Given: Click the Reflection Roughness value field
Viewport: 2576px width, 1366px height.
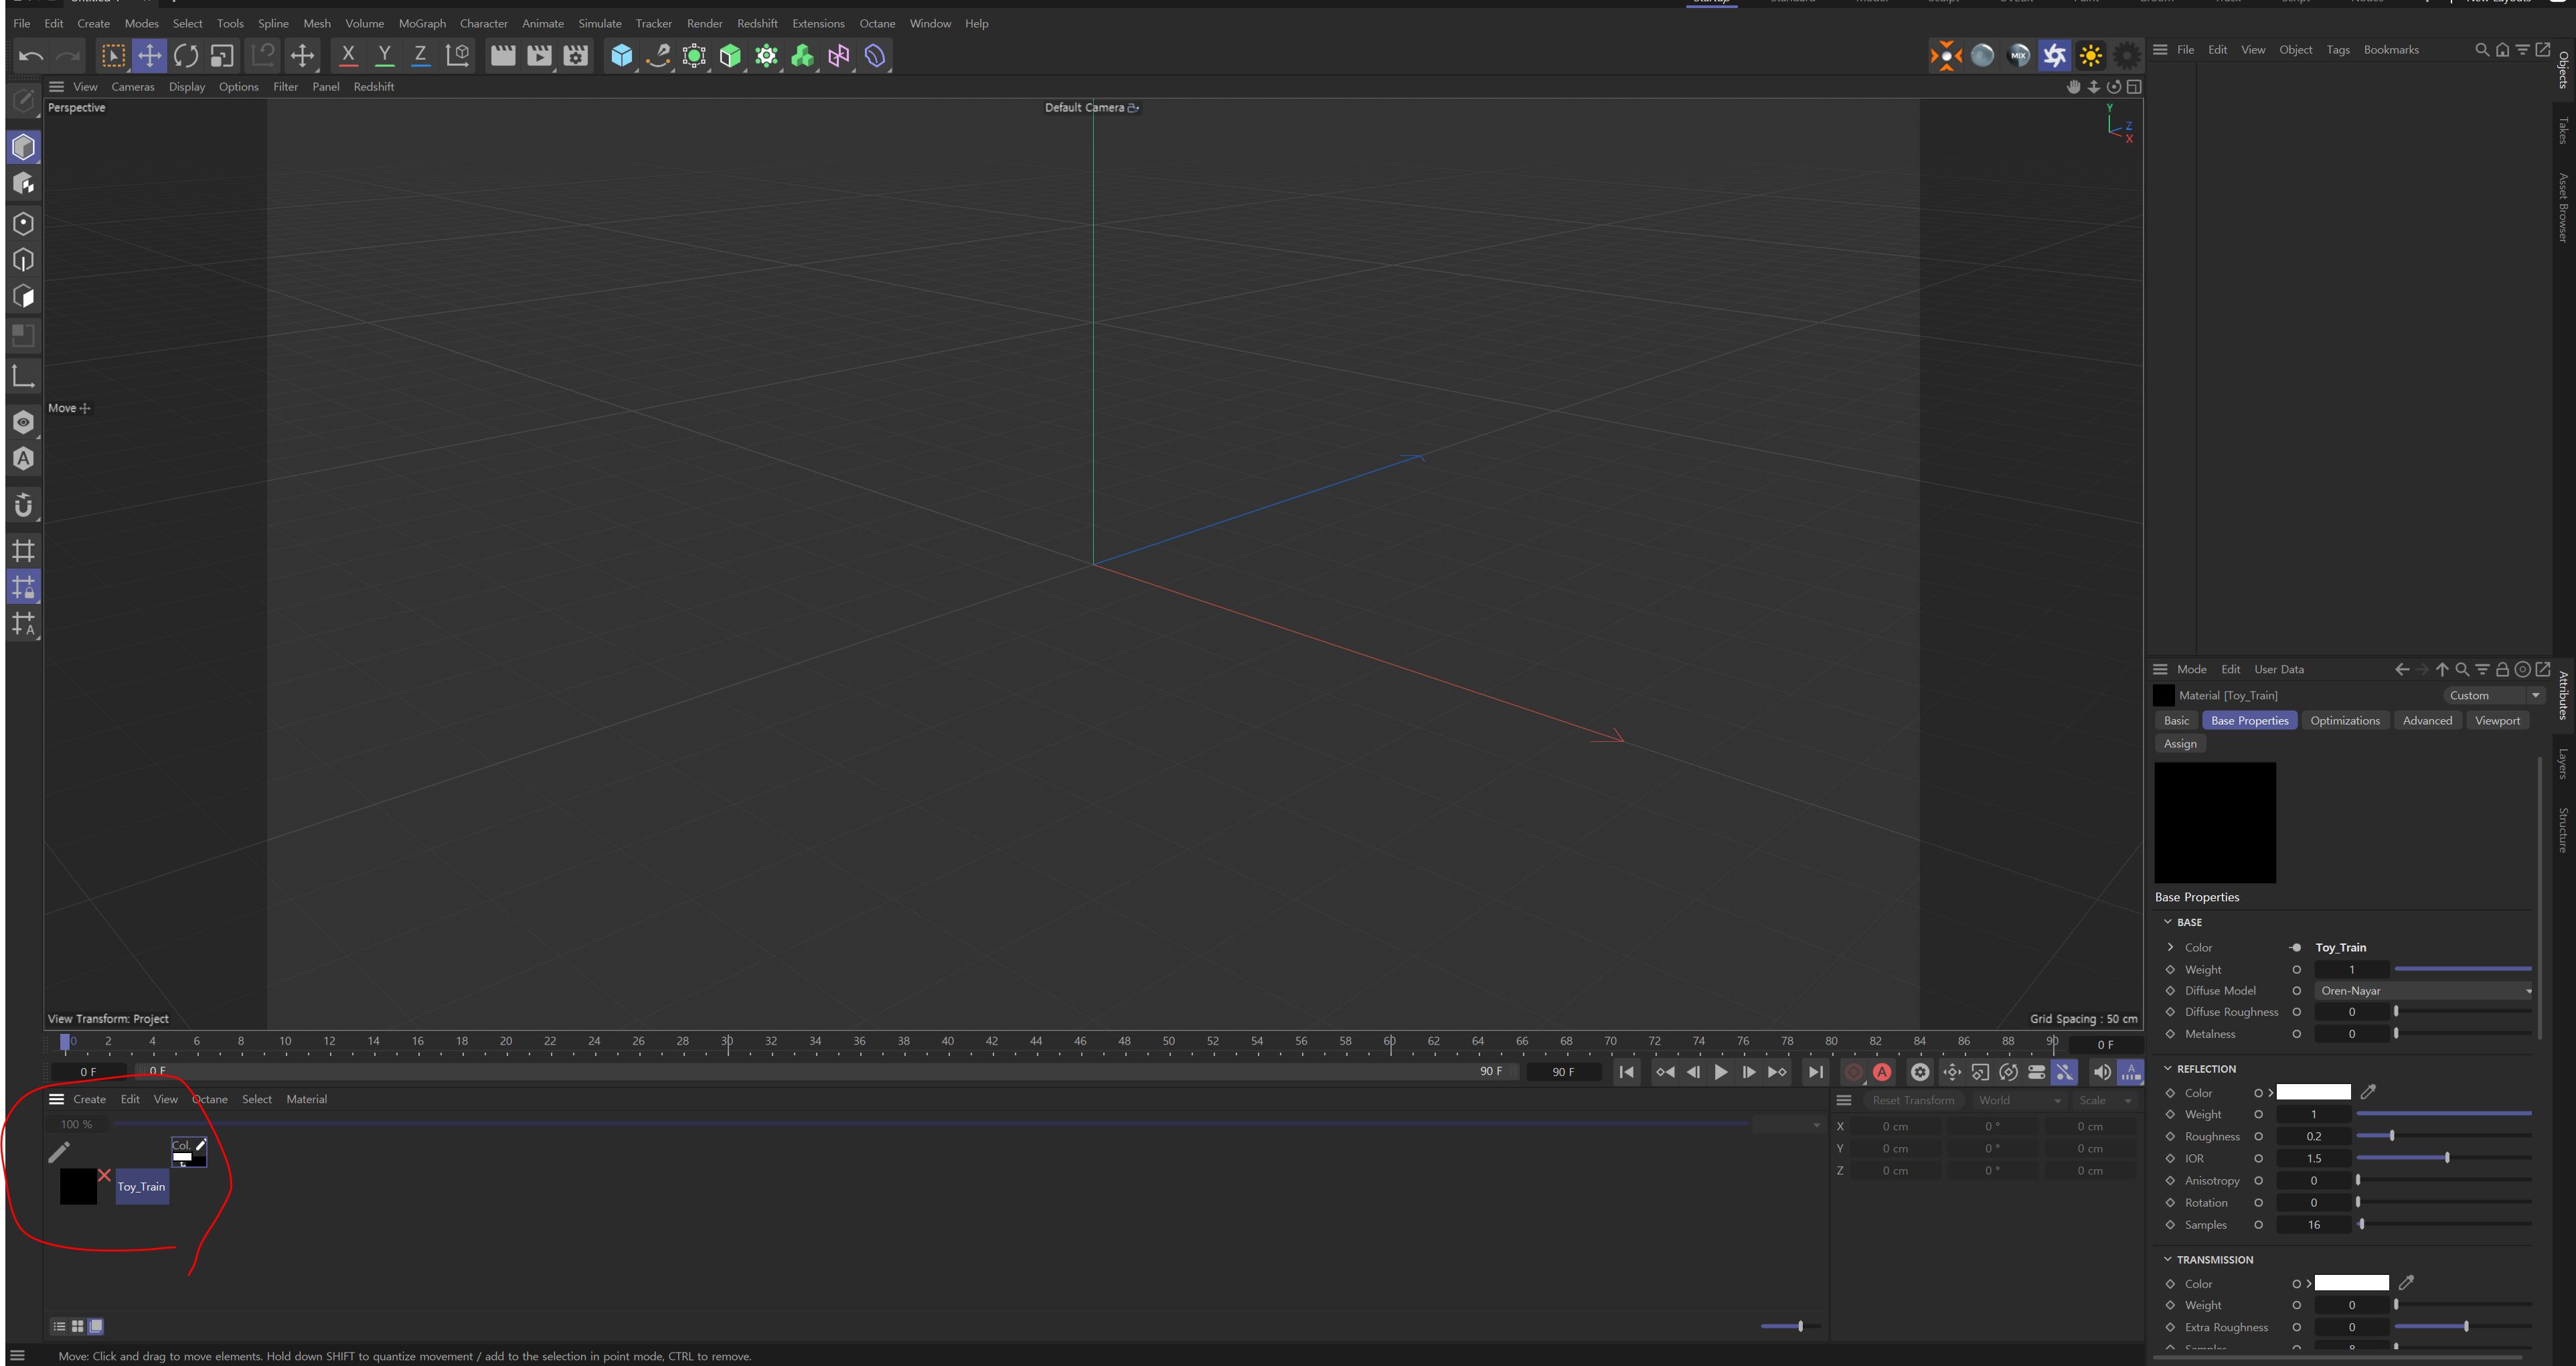Looking at the screenshot, I should pyautogui.click(x=2313, y=1137).
